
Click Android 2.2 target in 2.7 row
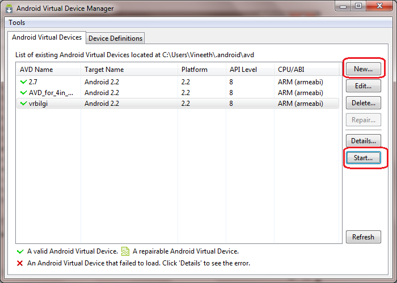pos(102,82)
